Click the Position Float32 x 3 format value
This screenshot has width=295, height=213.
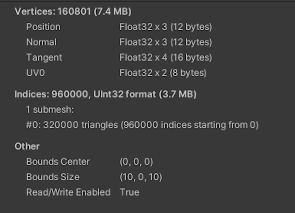click(165, 27)
